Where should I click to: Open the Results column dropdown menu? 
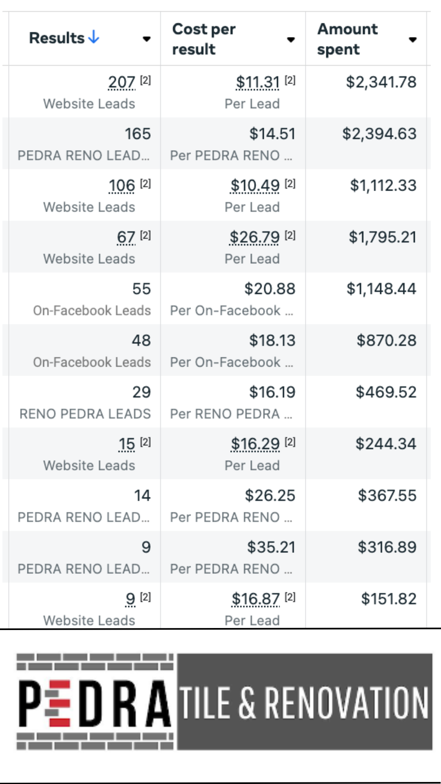coord(147,39)
